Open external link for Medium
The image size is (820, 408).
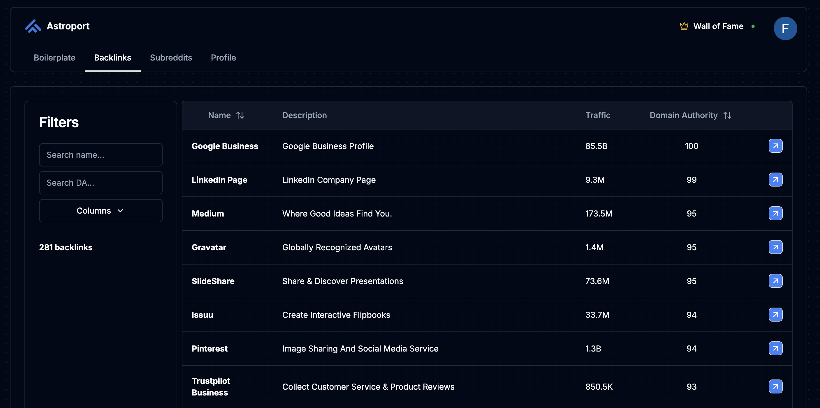[775, 213]
